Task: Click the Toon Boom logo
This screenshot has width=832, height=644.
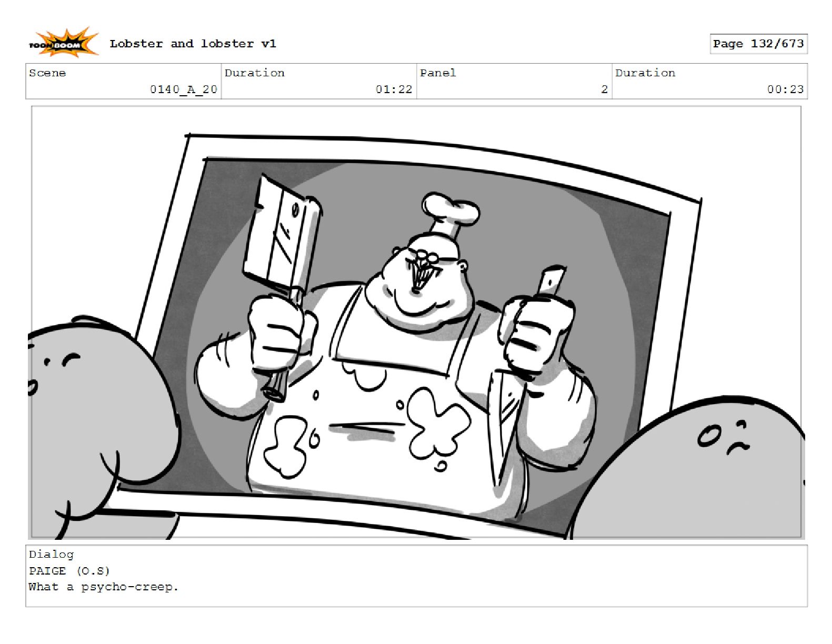Action: [x=63, y=43]
